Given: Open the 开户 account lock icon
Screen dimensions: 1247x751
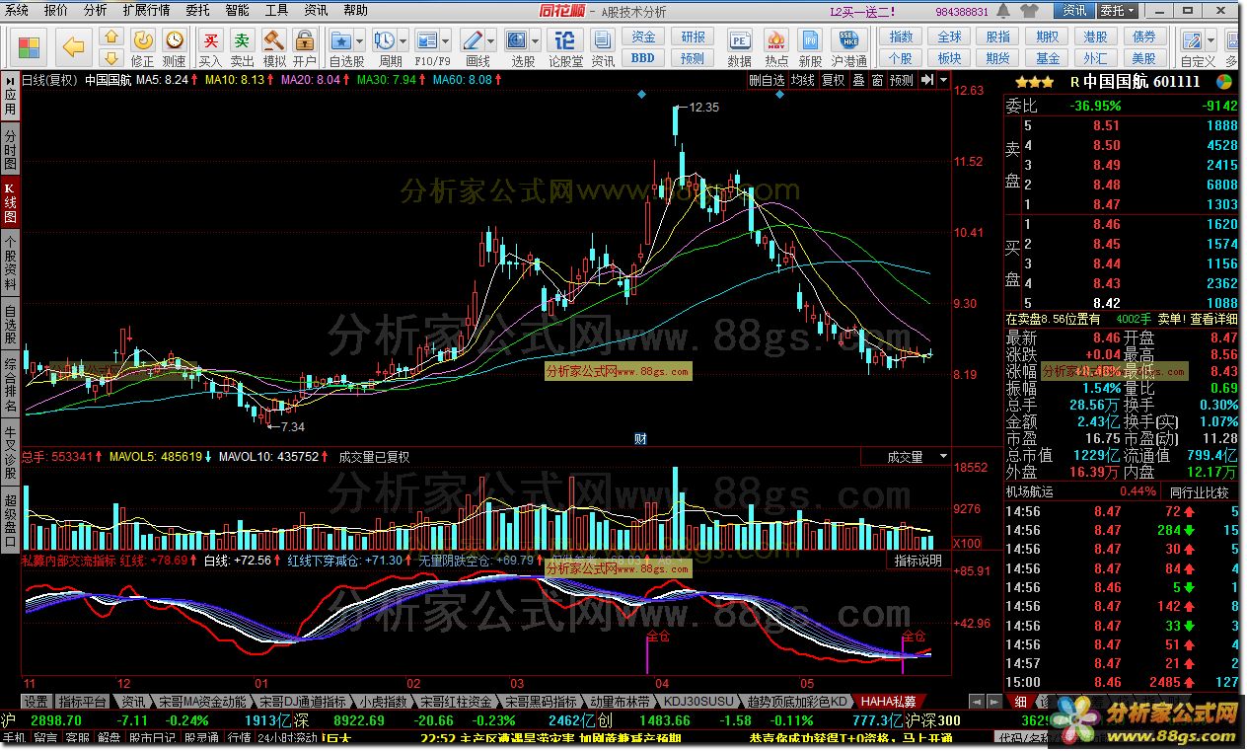Looking at the screenshot, I should pos(305,40).
